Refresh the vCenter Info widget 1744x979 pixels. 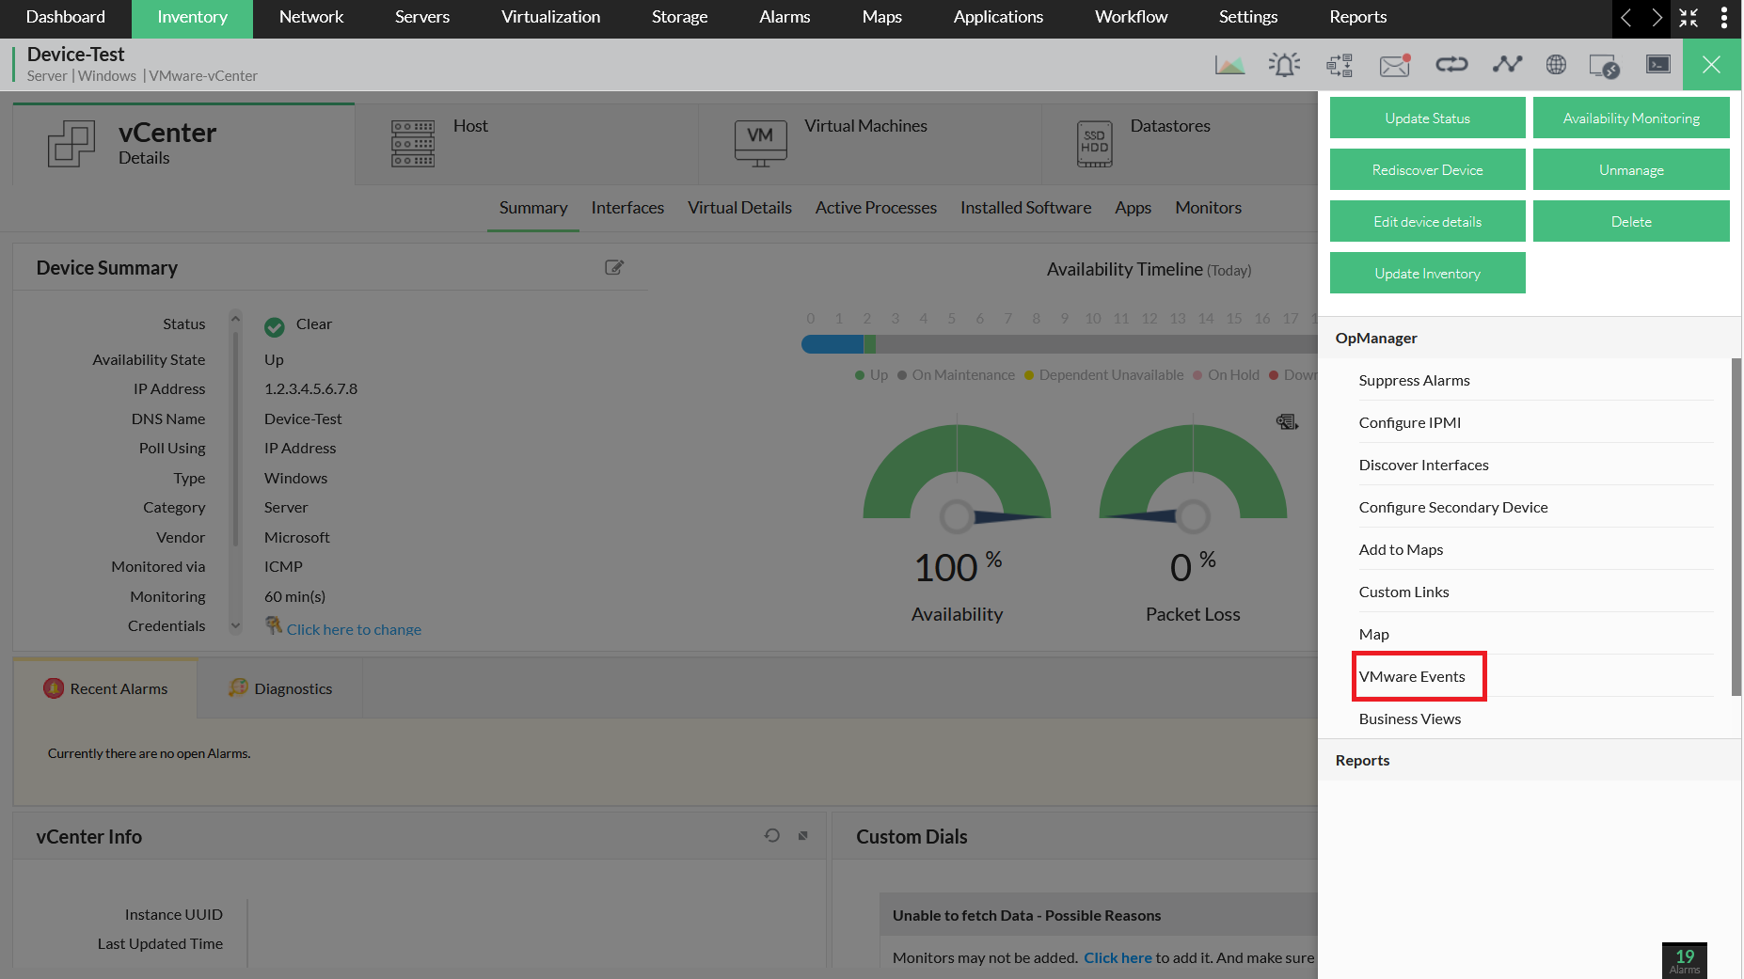772,835
